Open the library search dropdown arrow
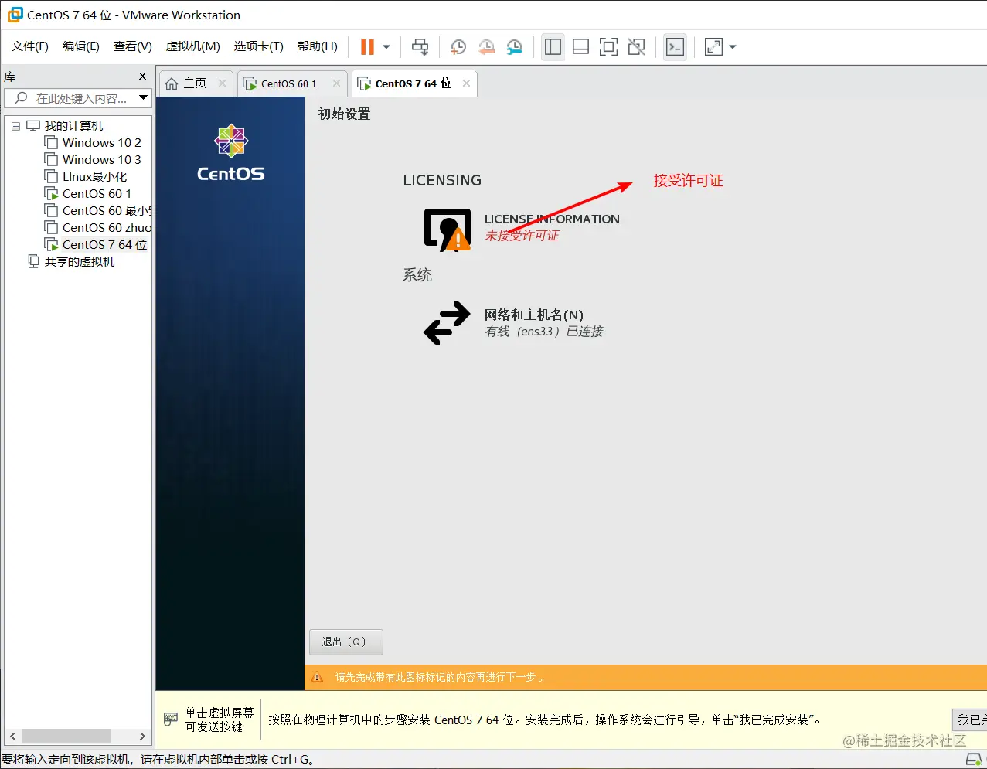 143,98
